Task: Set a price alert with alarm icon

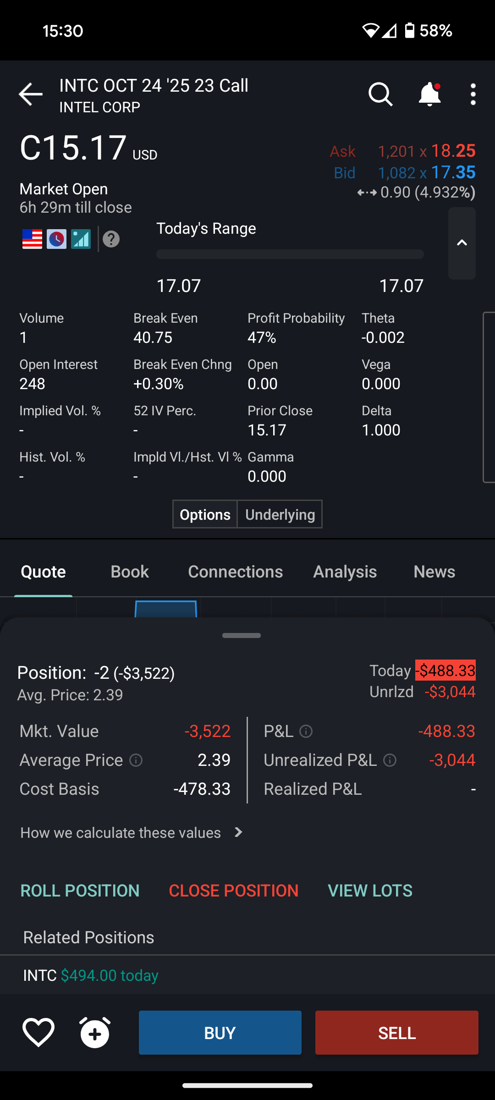Action: point(95,1033)
